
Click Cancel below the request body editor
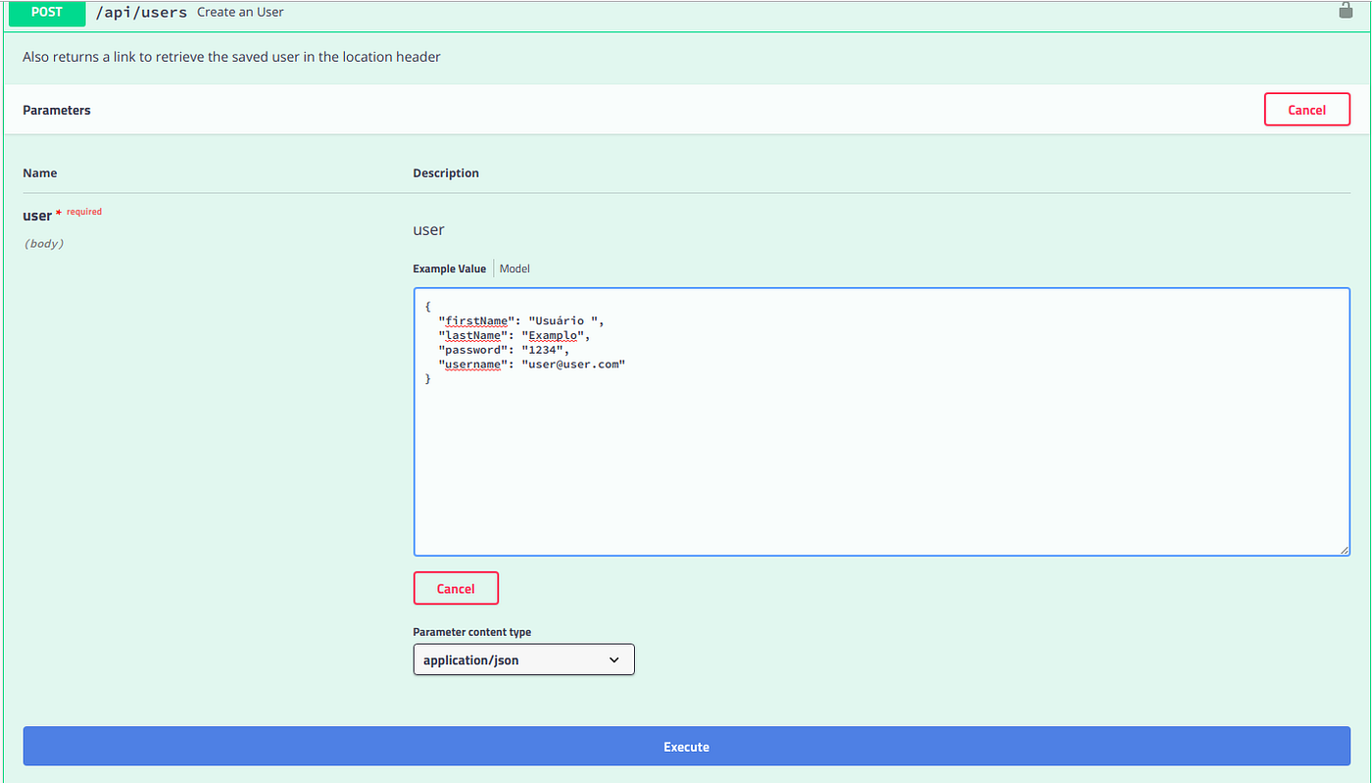(x=456, y=588)
